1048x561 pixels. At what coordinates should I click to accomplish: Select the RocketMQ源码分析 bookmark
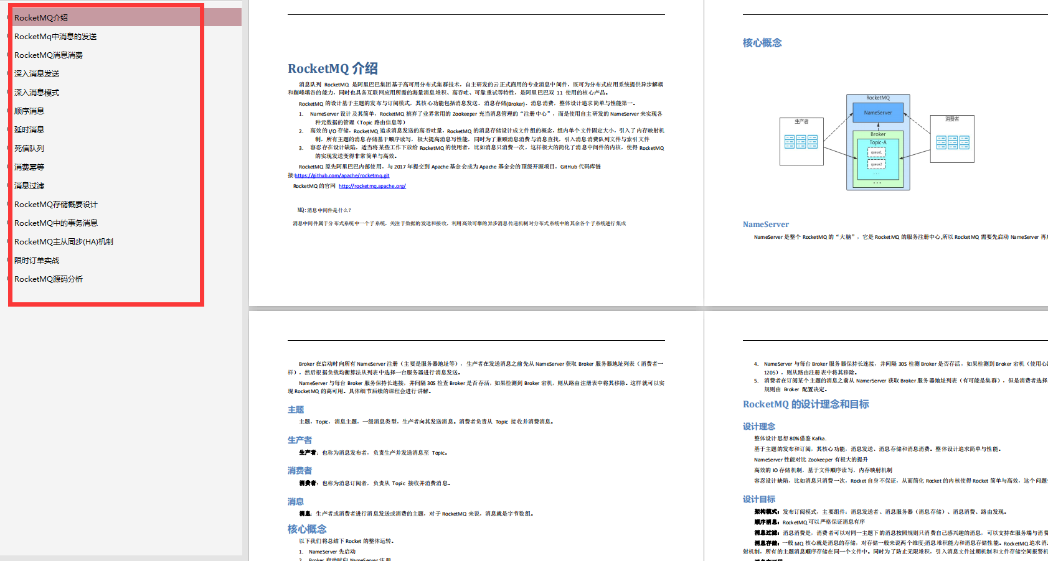coord(49,279)
